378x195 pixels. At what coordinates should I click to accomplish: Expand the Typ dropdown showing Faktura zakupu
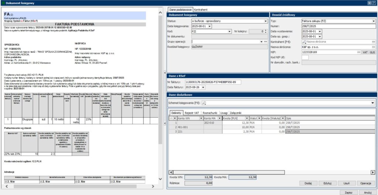(374, 21)
